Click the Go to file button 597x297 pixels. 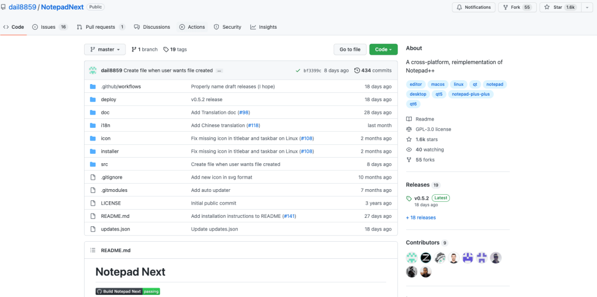pyautogui.click(x=350, y=50)
